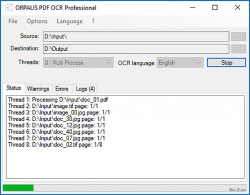Screen dimensions: 250x195
Task: Select the Thread 5 doc_12.jpg status line
Action: (56, 125)
